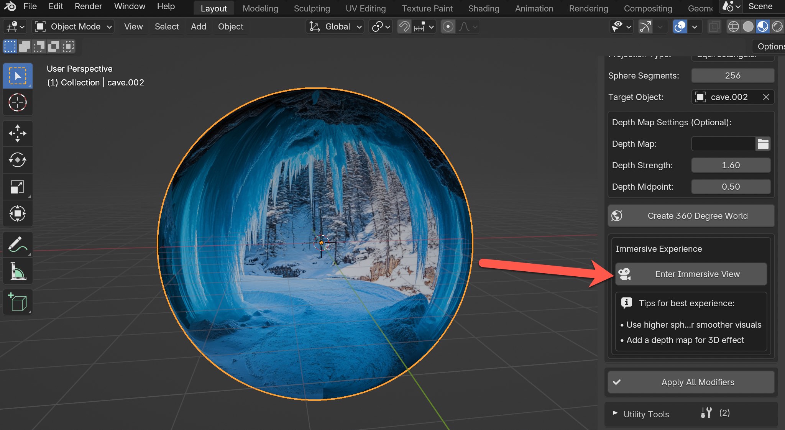
Task: Select the 3D Cursor tool
Action: coord(18,103)
